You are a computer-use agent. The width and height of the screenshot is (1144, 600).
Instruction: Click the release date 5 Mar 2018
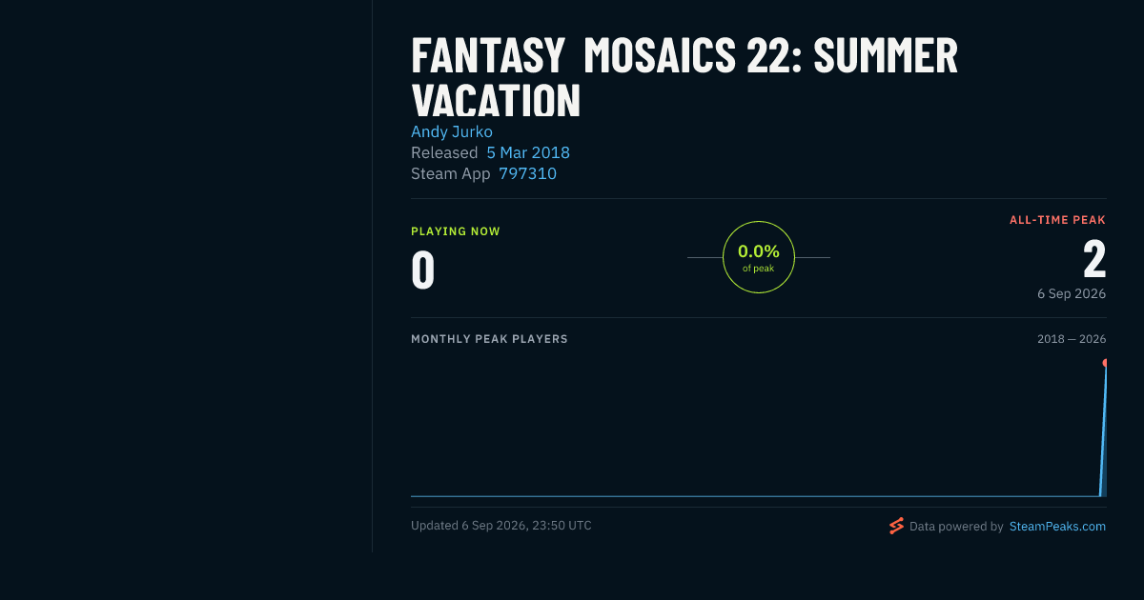coord(528,152)
